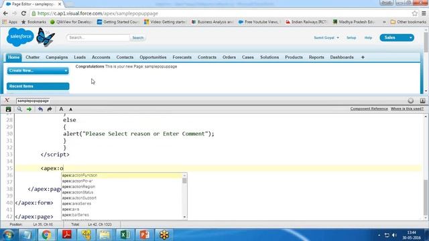Click the samplepopuppage name field
Image resolution: width=429 pixels, height=241 pixels.
tap(33, 101)
